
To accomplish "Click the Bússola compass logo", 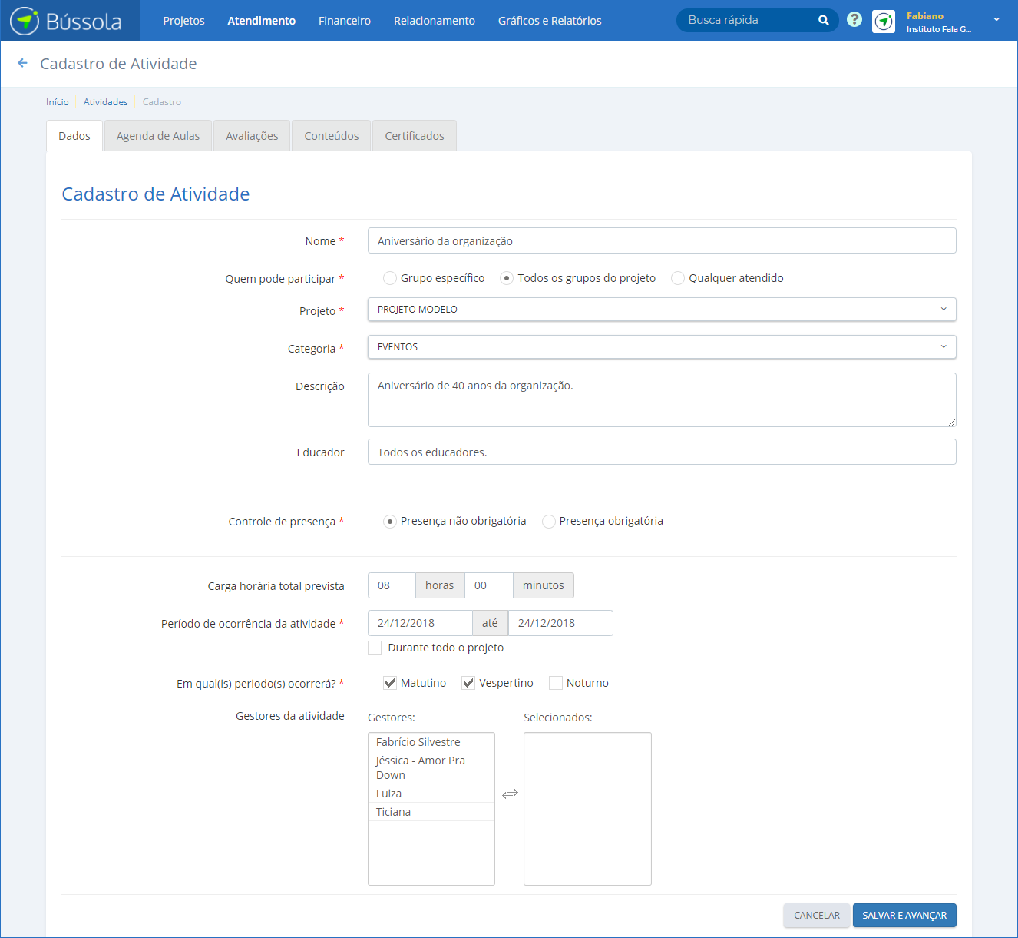I will coord(25,21).
